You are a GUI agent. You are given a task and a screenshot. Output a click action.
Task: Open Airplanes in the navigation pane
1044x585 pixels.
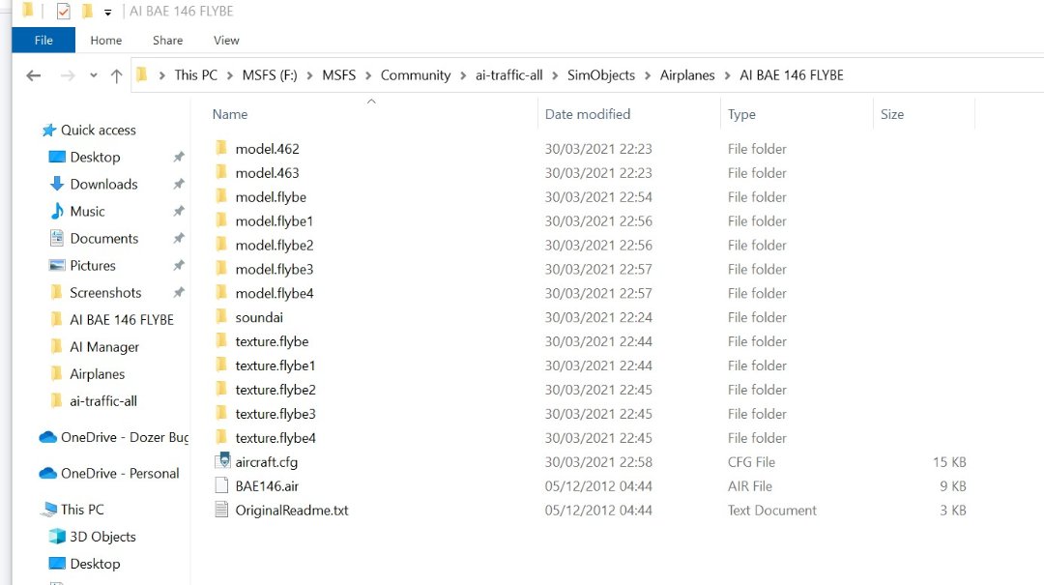tap(98, 374)
